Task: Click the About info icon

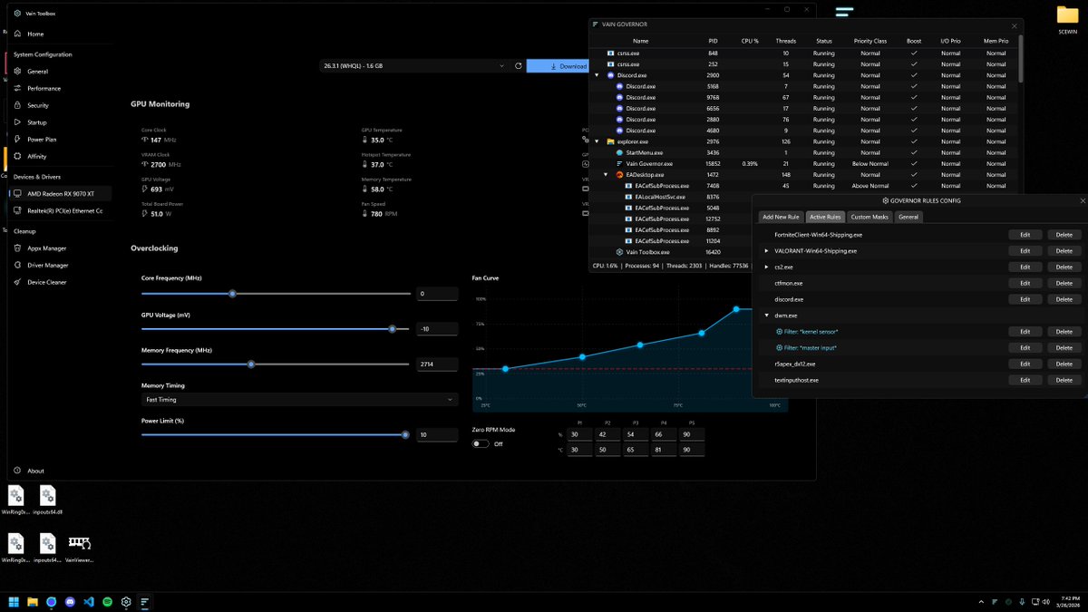Action: (x=18, y=471)
